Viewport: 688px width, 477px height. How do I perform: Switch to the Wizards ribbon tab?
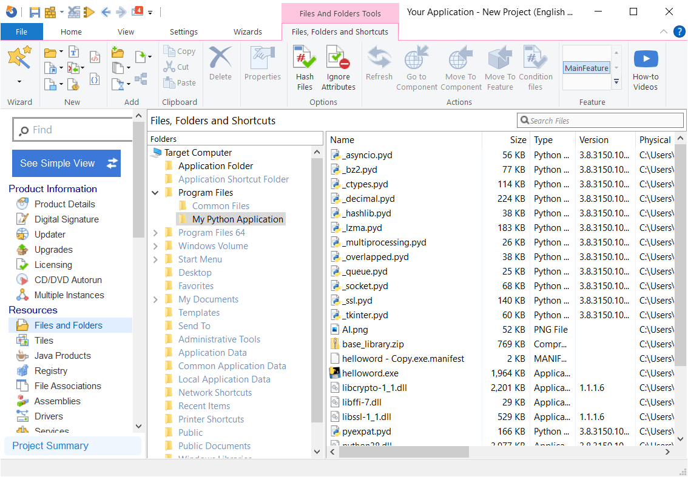click(248, 32)
